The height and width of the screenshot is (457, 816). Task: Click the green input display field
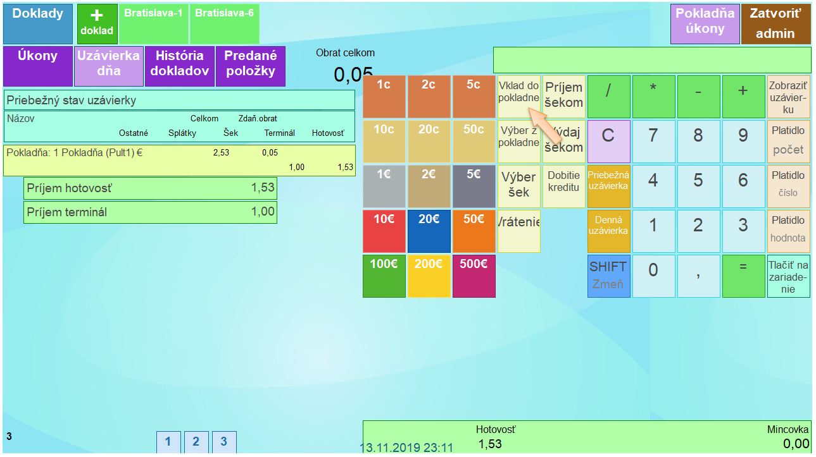pos(652,60)
